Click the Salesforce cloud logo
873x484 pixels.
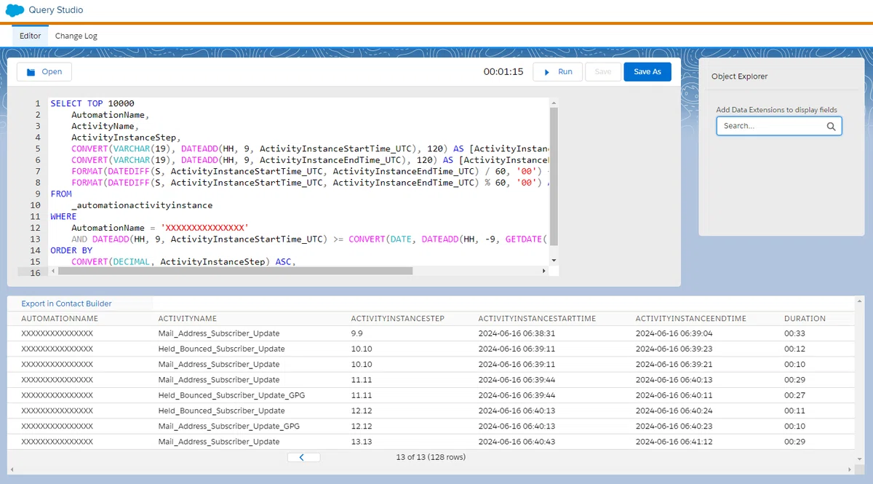pyautogui.click(x=15, y=10)
